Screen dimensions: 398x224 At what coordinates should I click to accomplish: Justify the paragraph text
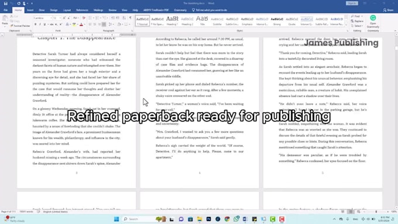[104, 25]
